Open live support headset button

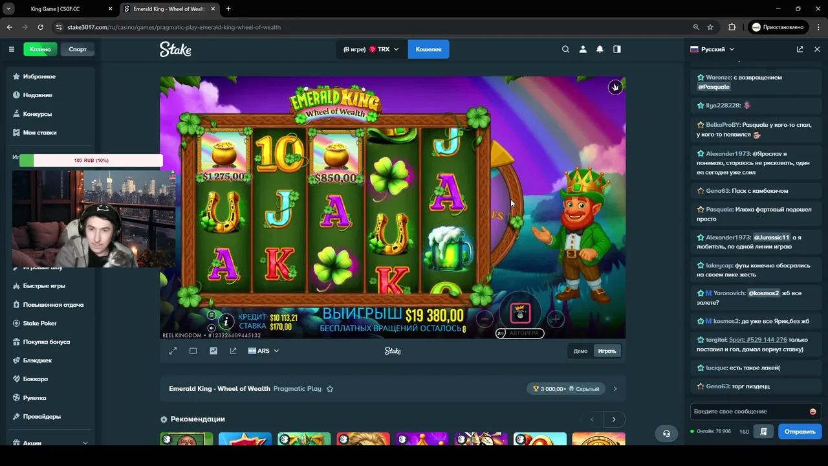[666, 434]
